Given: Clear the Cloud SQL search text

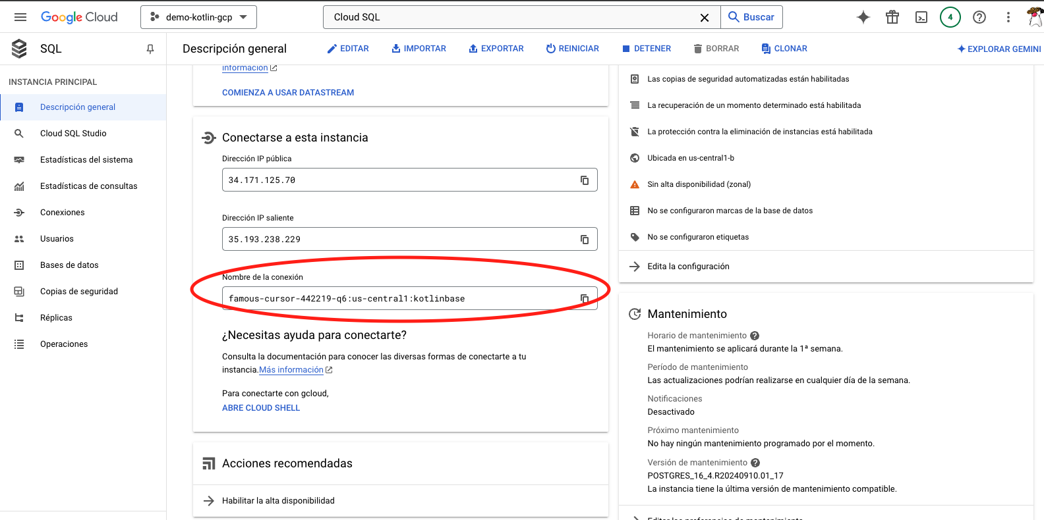Looking at the screenshot, I should (x=705, y=18).
